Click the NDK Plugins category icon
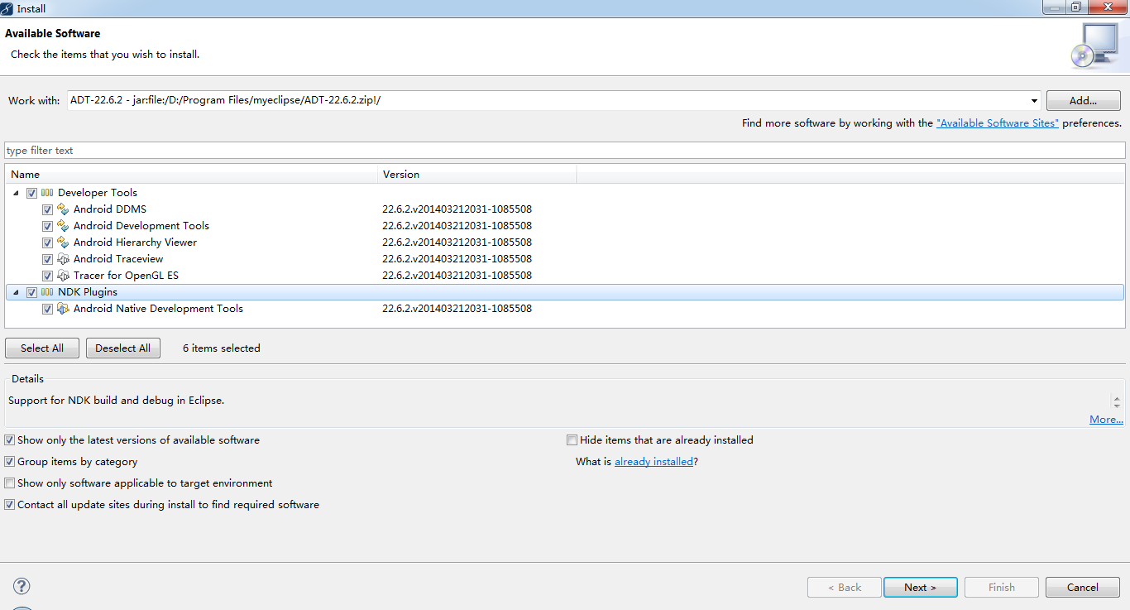 click(x=47, y=292)
